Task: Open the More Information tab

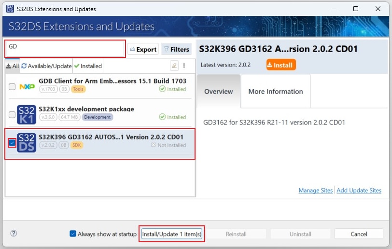Action: pos(275,91)
